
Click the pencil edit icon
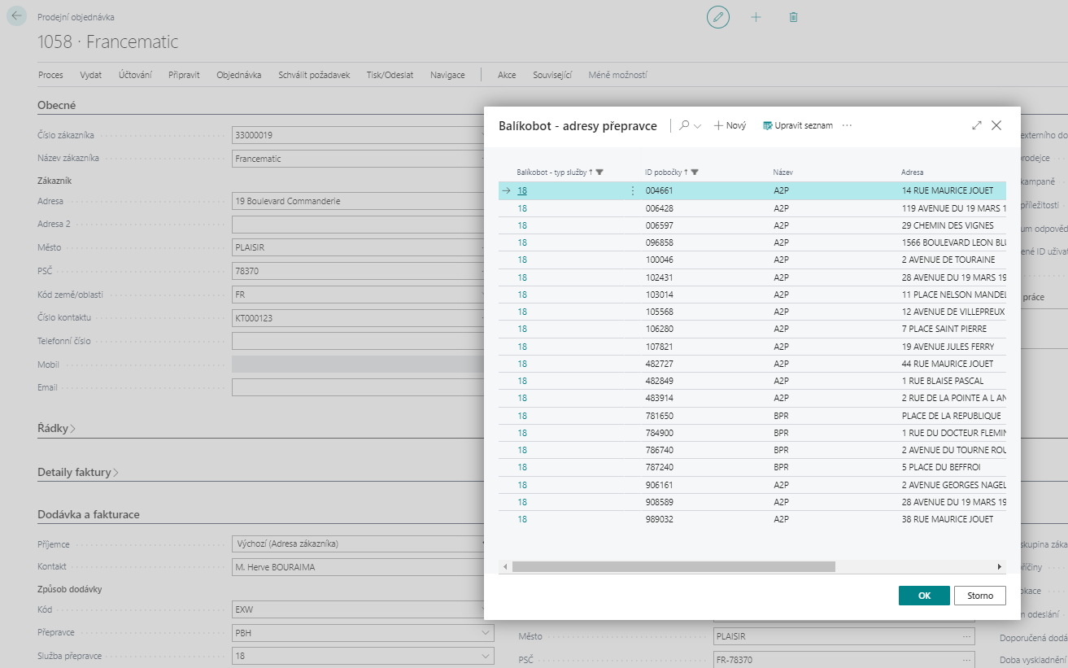pos(717,17)
